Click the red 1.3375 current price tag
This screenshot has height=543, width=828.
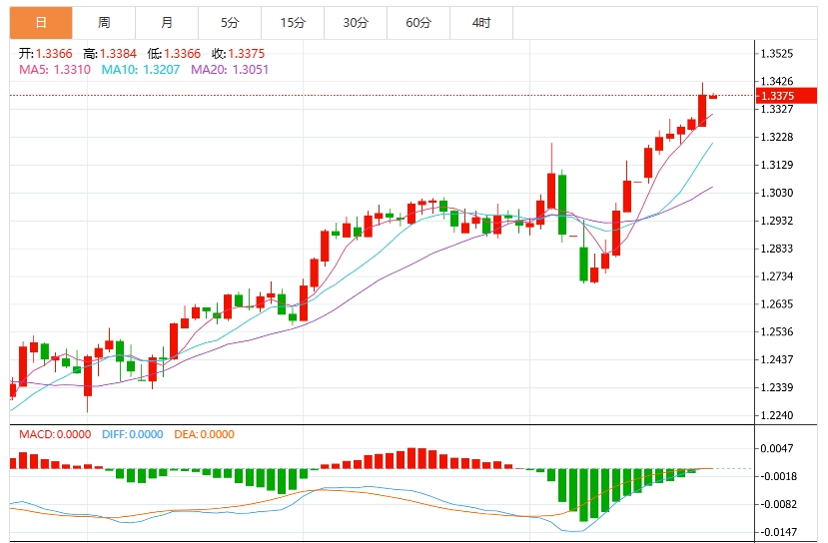(787, 96)
